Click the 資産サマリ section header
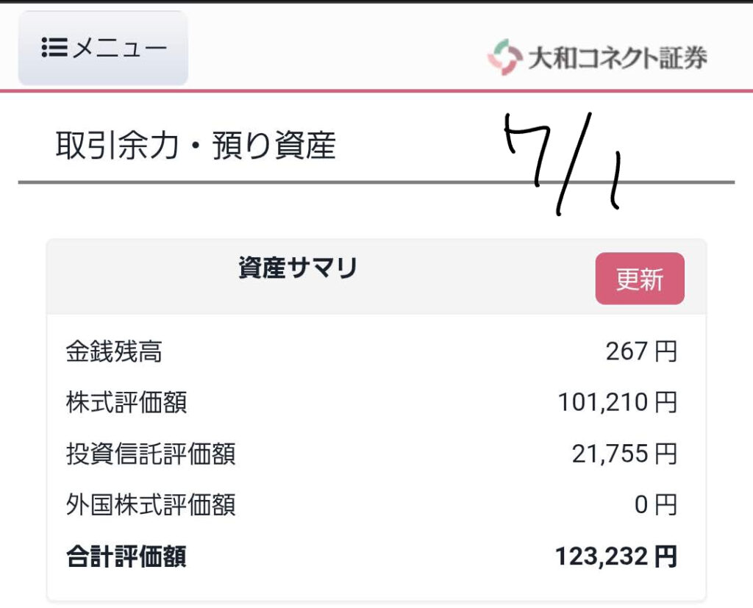Screen dimensions: 753x608 [x=298, y=268]
